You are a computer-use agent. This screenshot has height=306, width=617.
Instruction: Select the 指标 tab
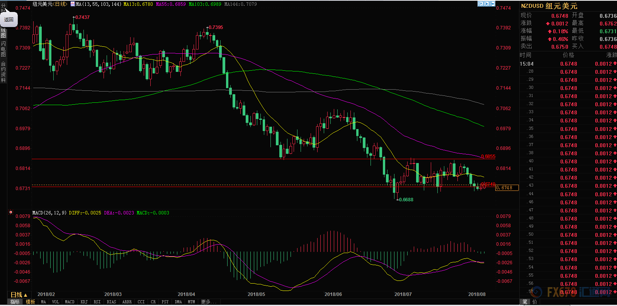coord(15,302)
